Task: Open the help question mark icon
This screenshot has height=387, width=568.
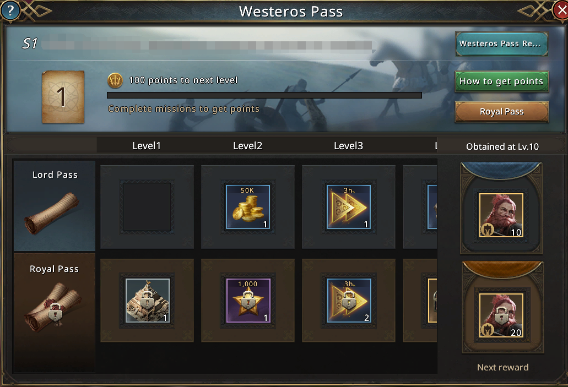Action: pyautogui.click(x=10, y=10)
